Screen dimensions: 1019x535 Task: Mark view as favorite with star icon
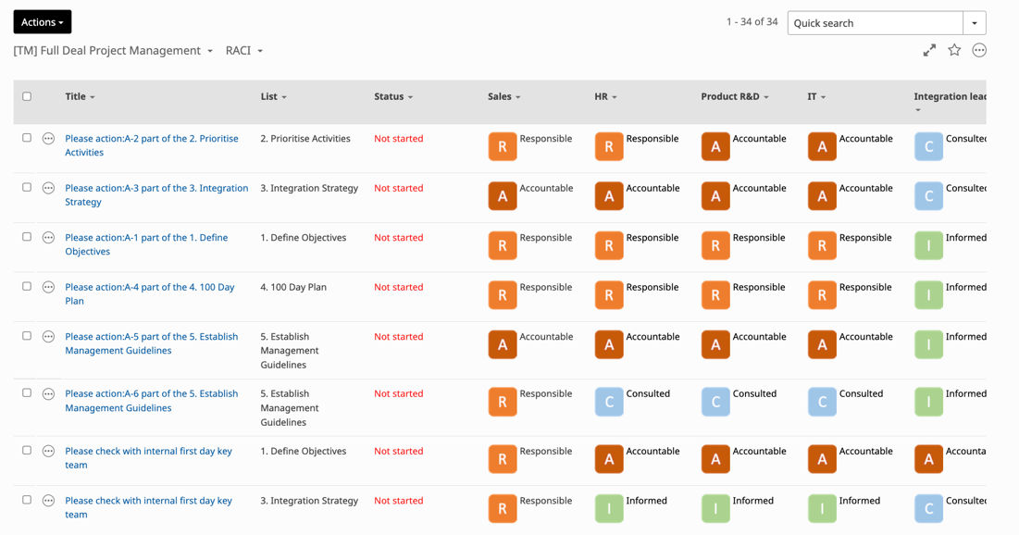click(x=954, y=50)
